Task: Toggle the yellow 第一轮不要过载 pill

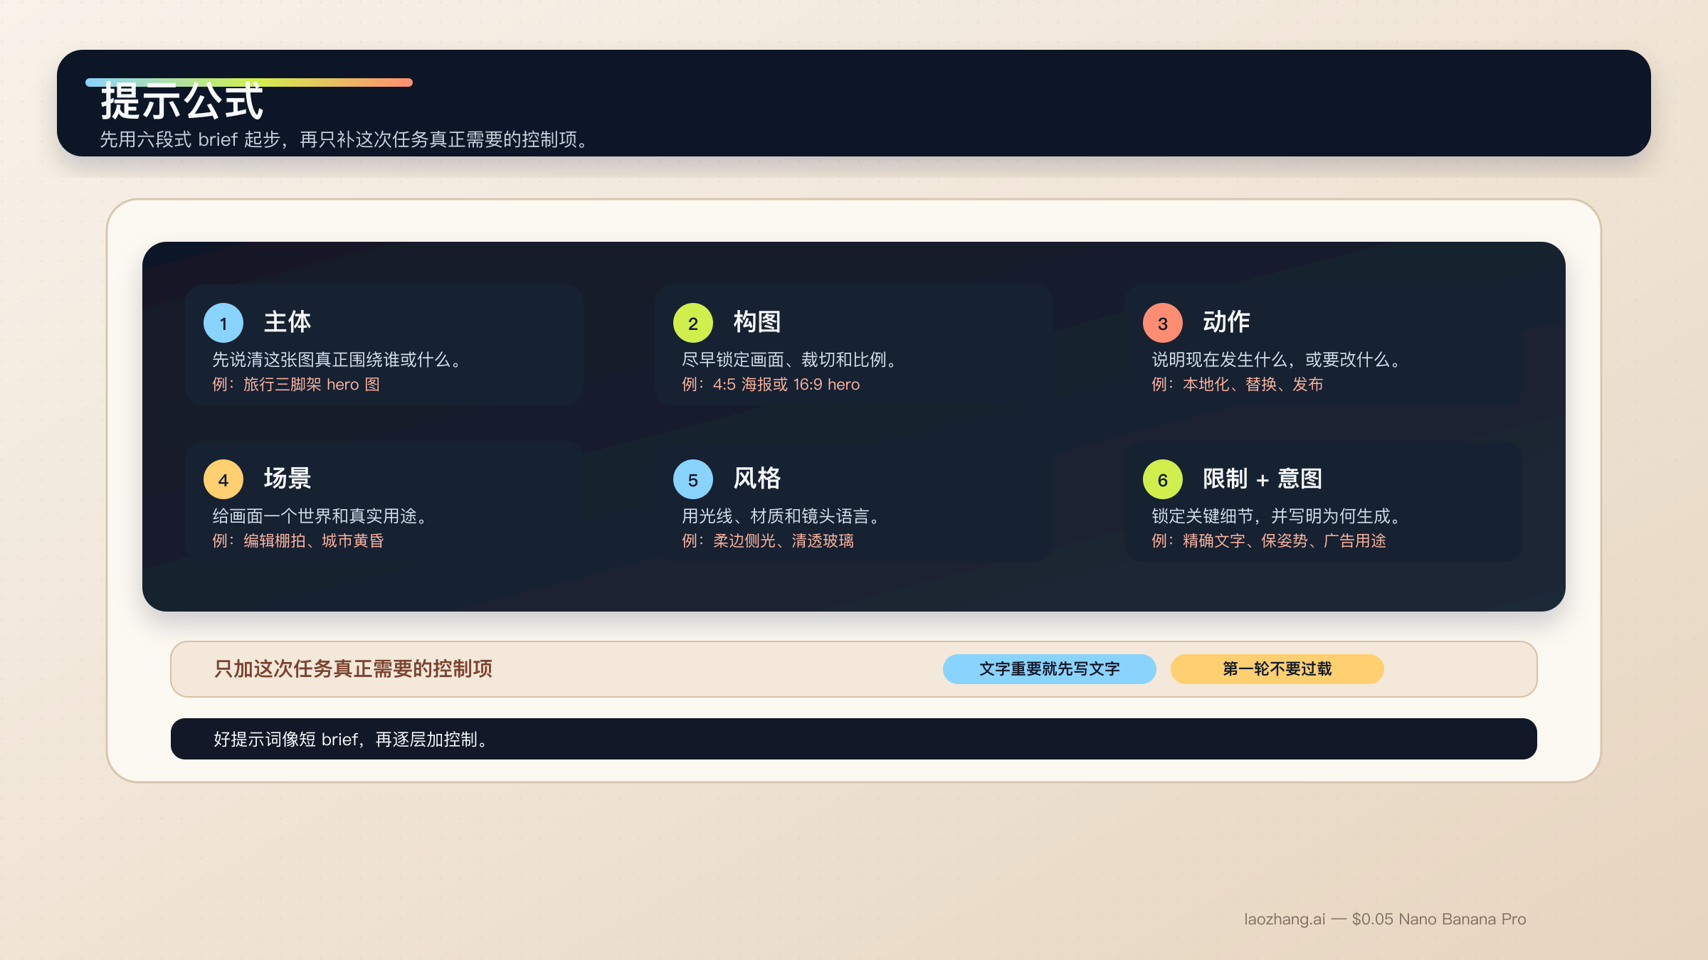Action: point(1276,668)
